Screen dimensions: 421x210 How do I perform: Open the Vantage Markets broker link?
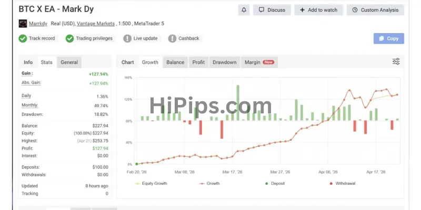coord(96,24)
